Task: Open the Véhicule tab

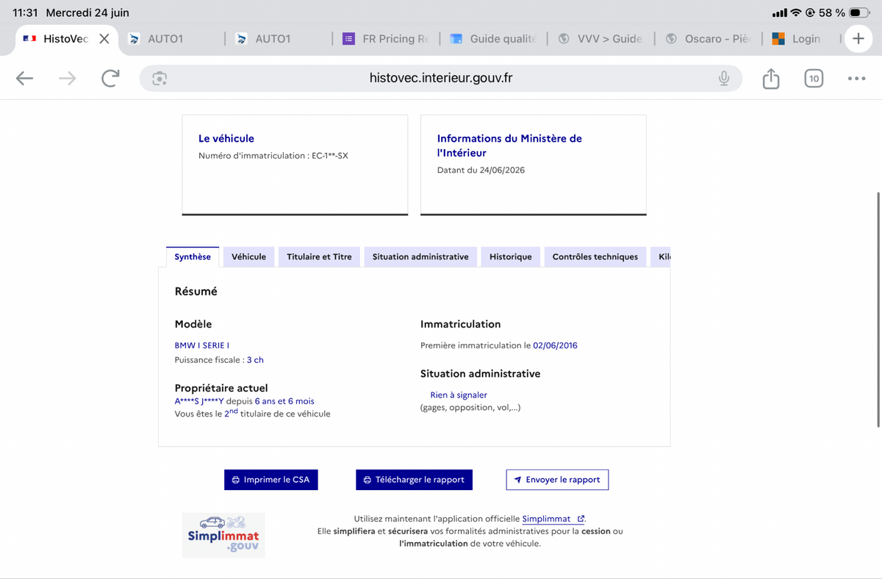Action: click(248, 256)
